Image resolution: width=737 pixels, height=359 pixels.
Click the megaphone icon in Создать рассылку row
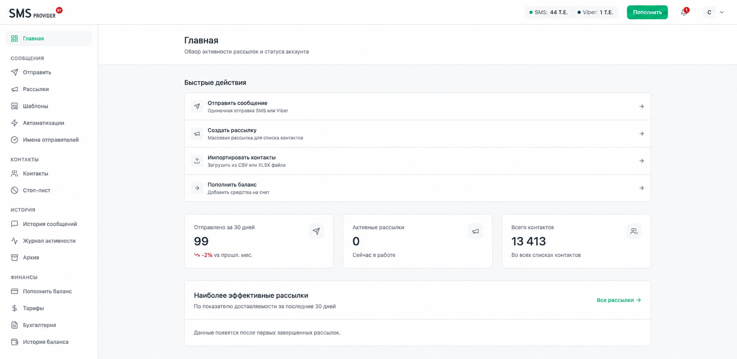click(x=197, y=134)
